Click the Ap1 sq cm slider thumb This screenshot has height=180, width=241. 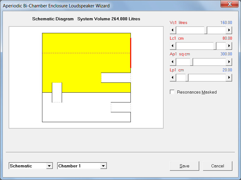tap(192, 62)
